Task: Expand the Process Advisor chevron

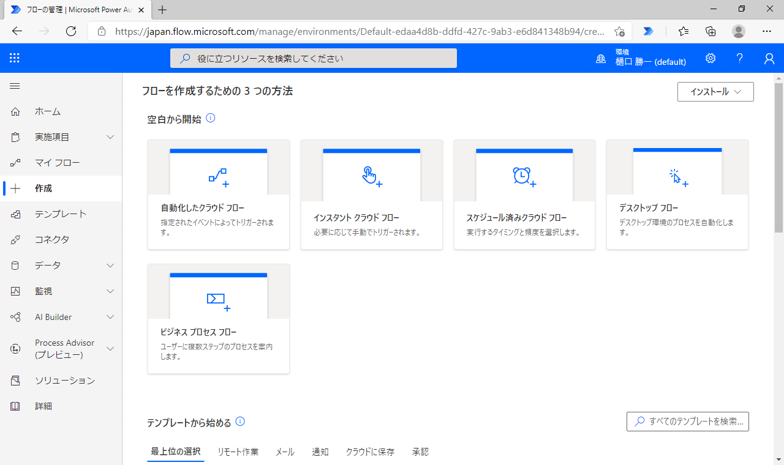Action: coord(110,349)
